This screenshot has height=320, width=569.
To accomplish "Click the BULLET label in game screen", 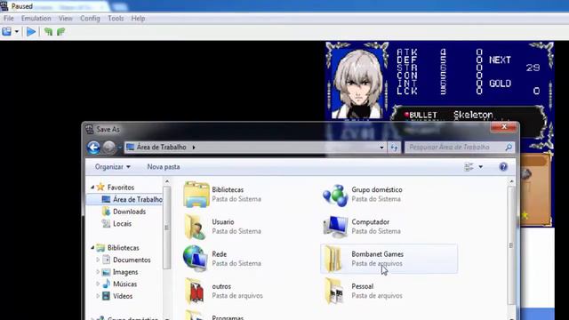I will coord(423,116).
